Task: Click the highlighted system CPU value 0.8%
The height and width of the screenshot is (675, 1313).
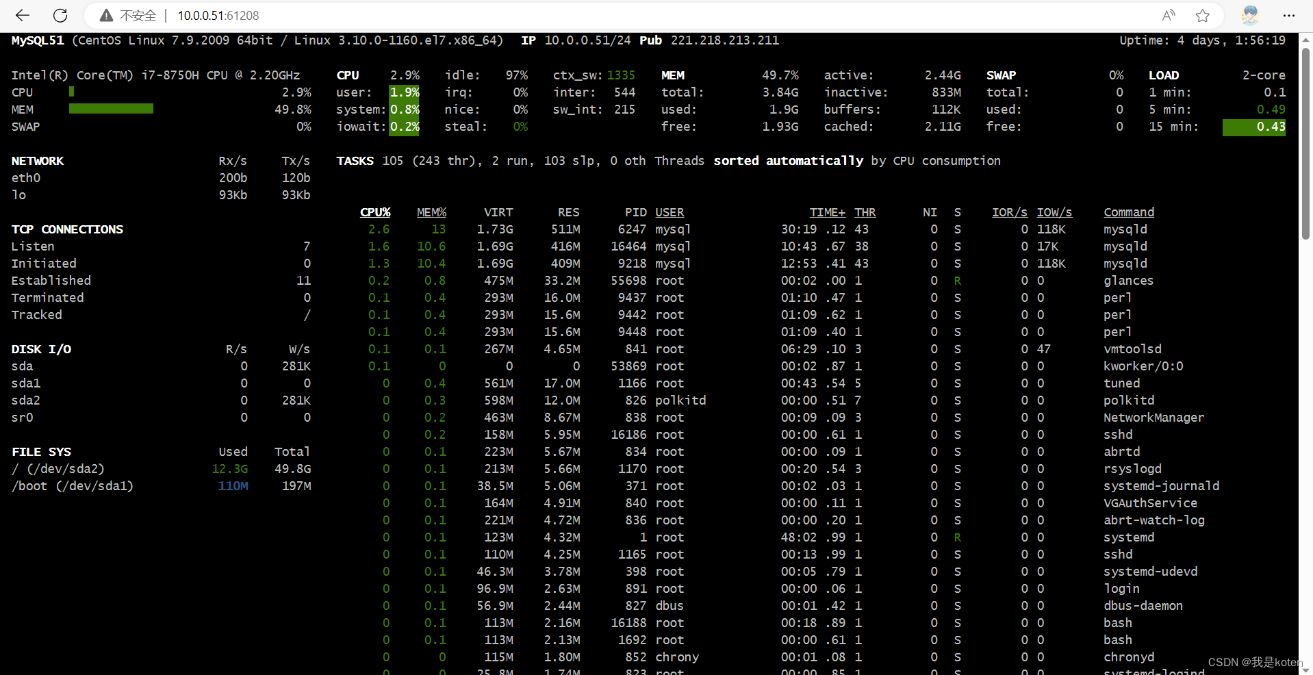Action: (x=405, y=110)
